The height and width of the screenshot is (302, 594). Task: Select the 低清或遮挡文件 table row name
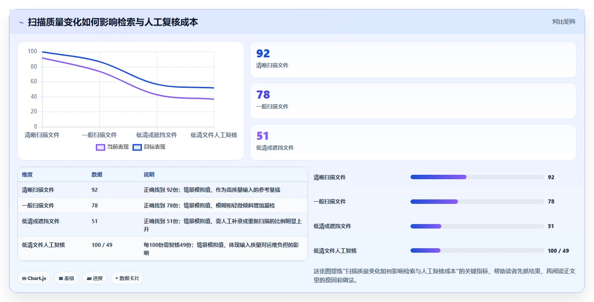(x=41, y=221)
